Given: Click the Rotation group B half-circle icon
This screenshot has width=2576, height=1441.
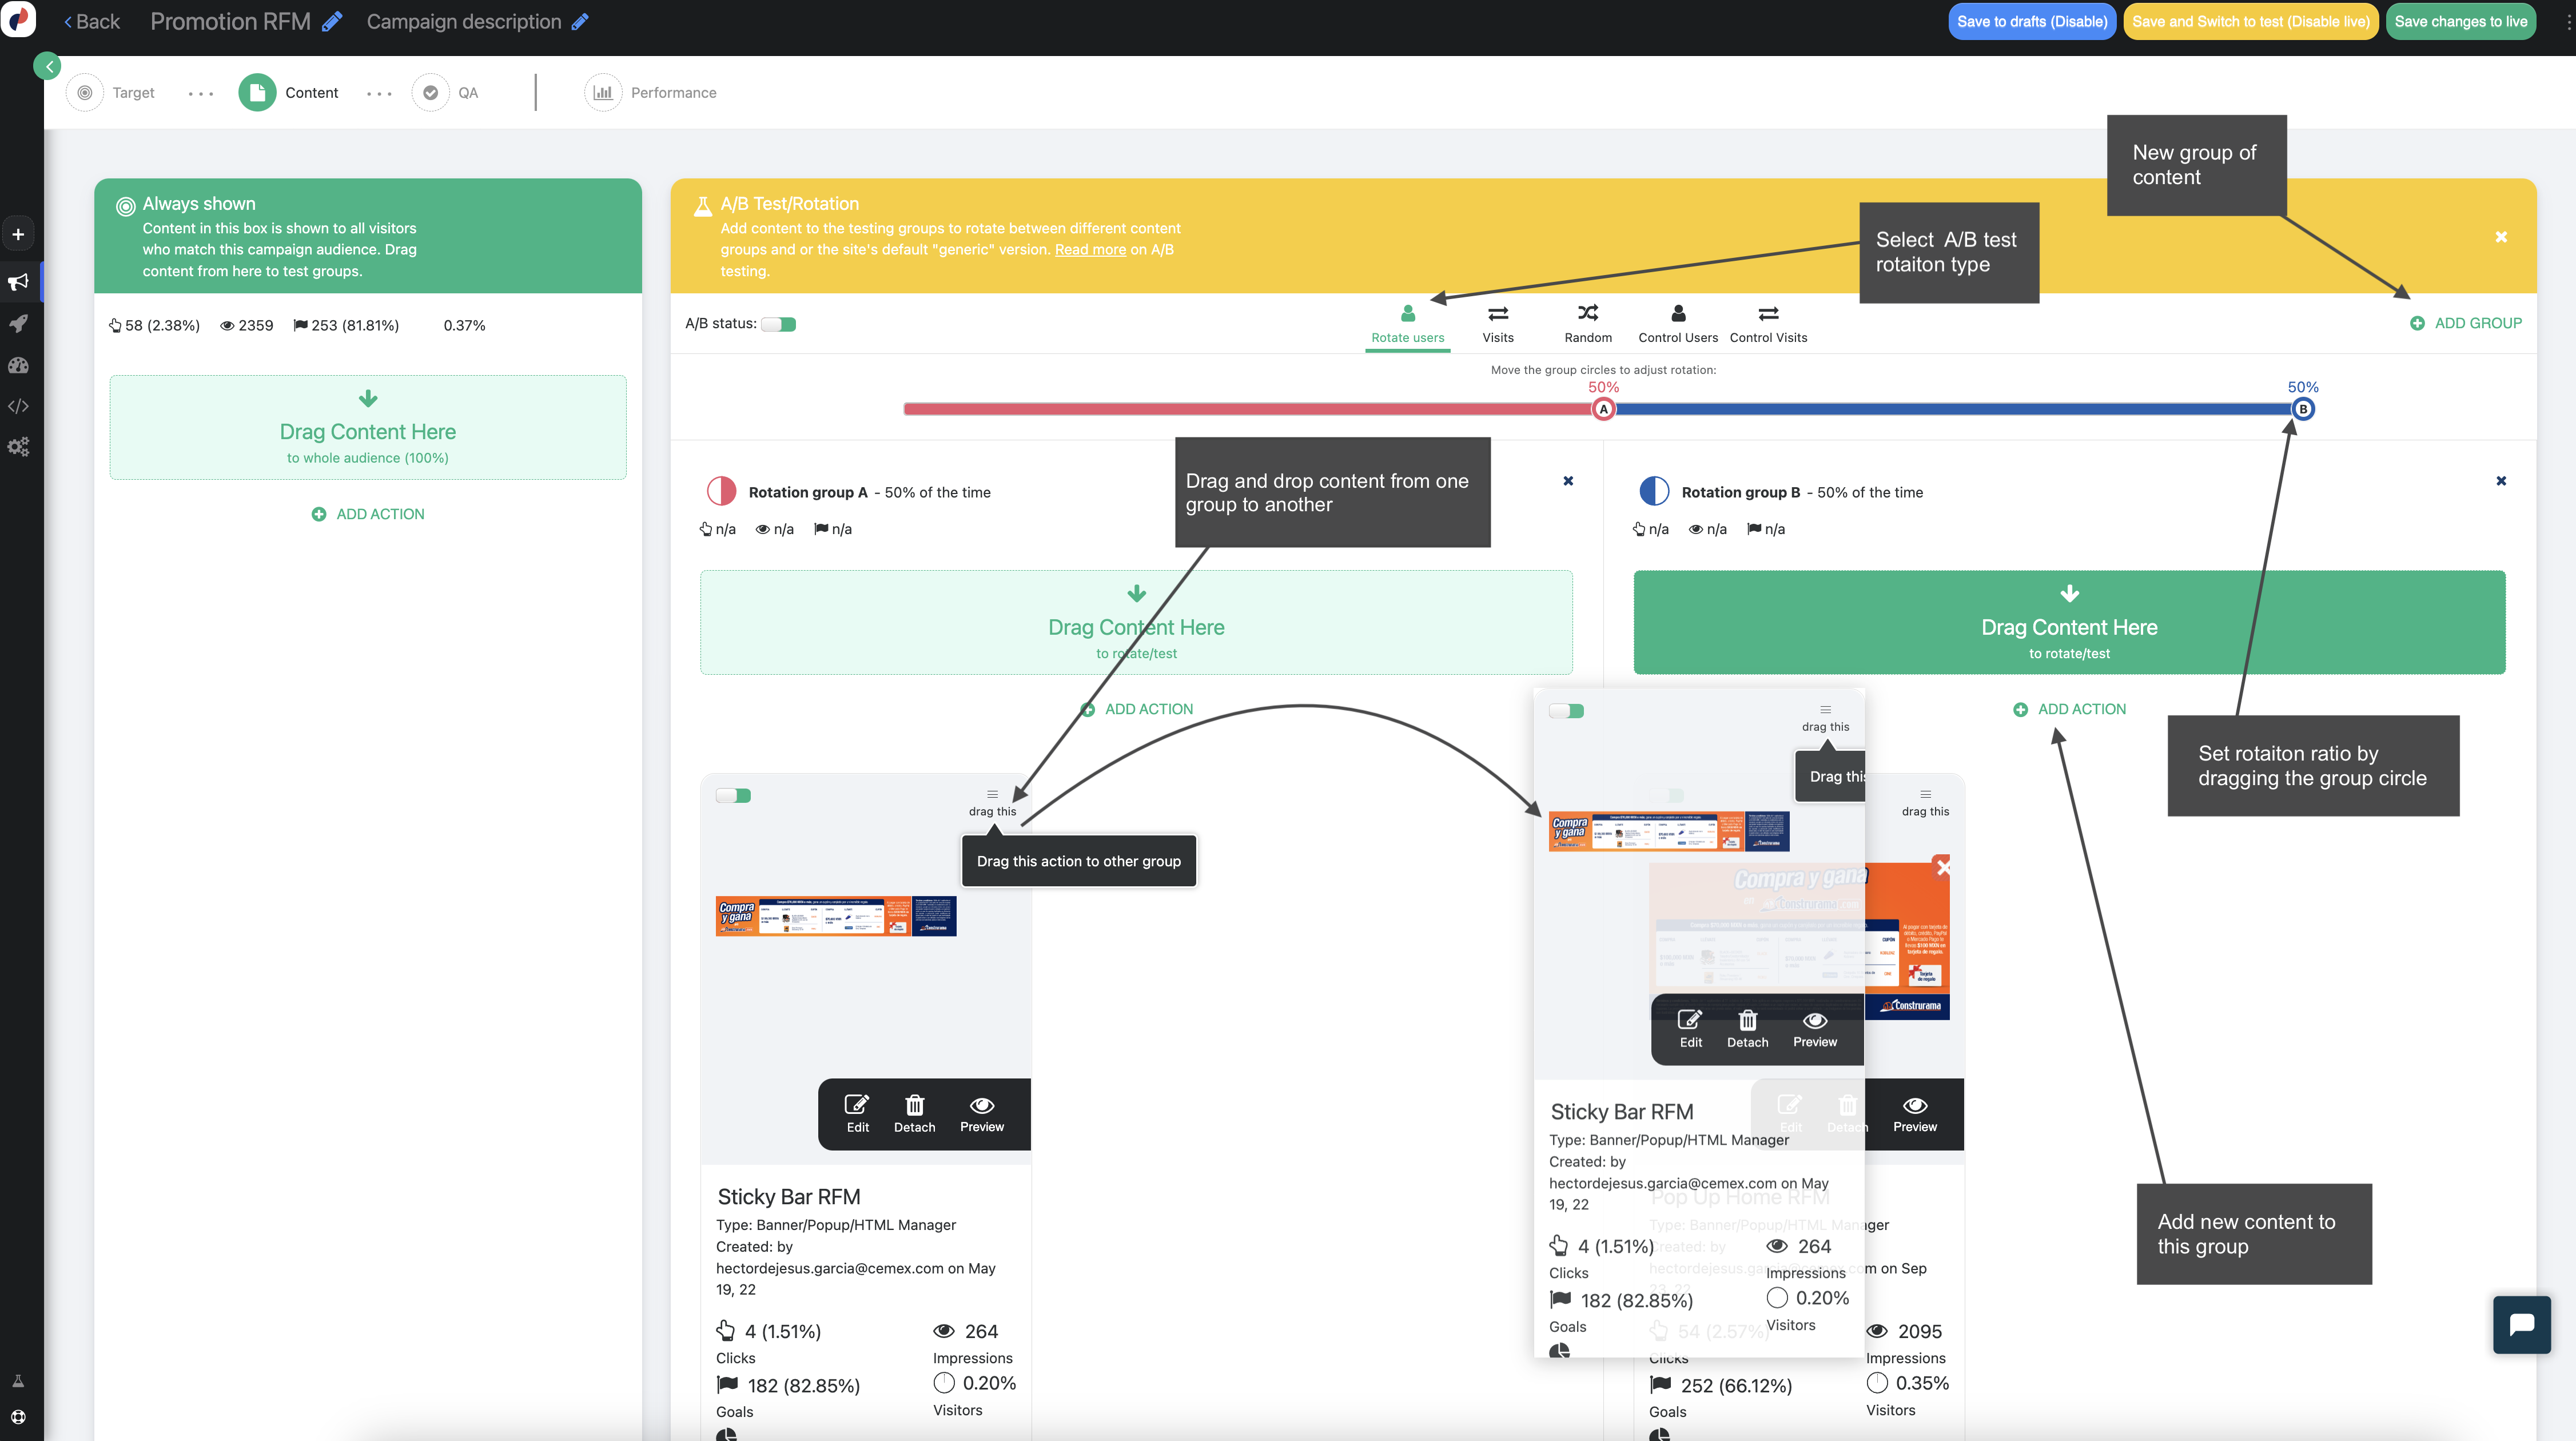Looking at the screenshot, I should click(1654, 491).
